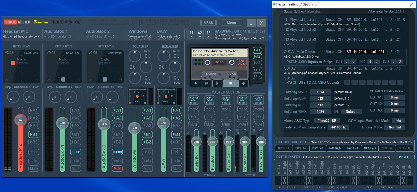Toggle Composite mode on B2 master bus
Image resolution: width=417 pixels, height=192 pixels.
258,100
